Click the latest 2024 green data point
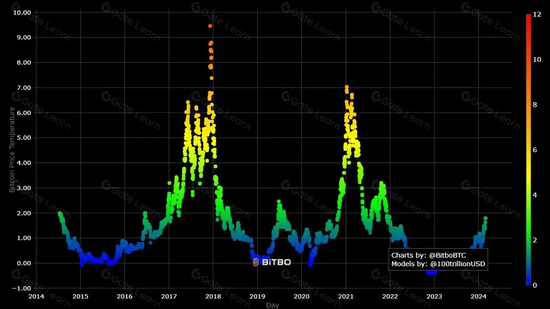The height and width of the screenshot is (309, 550). [x=485, y=218]
